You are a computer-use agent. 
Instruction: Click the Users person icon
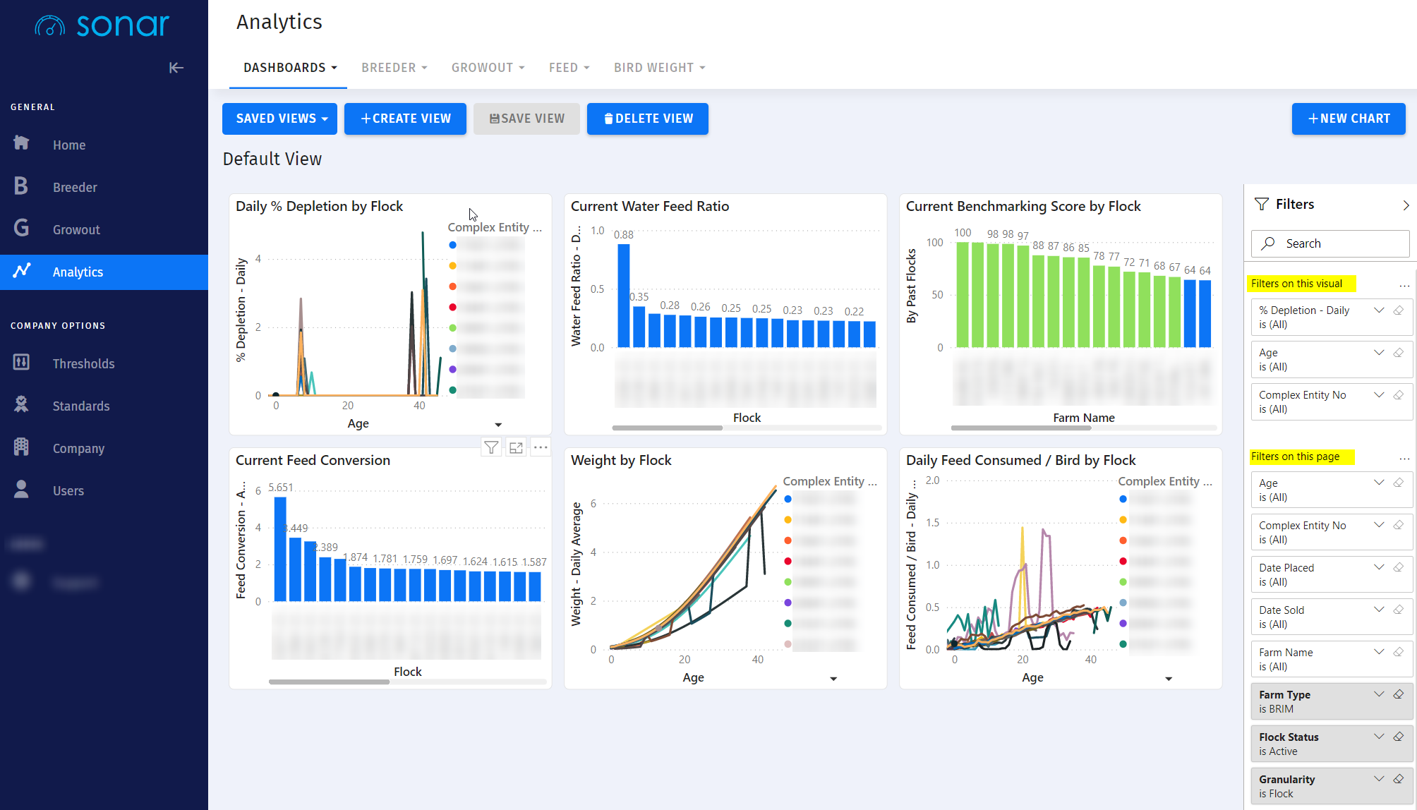21,490
